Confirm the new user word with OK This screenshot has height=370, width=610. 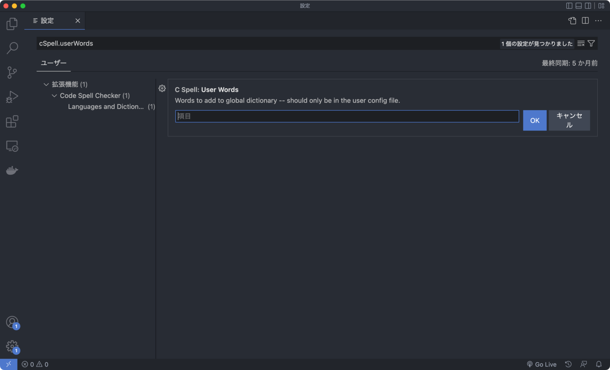pyautogui.click(x=535, y=120)
